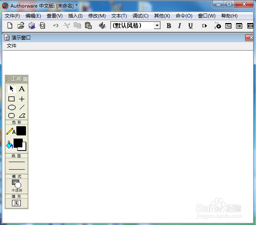Click the pencil text color icon
Image resolution: width=256 pixels, height=225 pixels.
[x=11, y=131]
